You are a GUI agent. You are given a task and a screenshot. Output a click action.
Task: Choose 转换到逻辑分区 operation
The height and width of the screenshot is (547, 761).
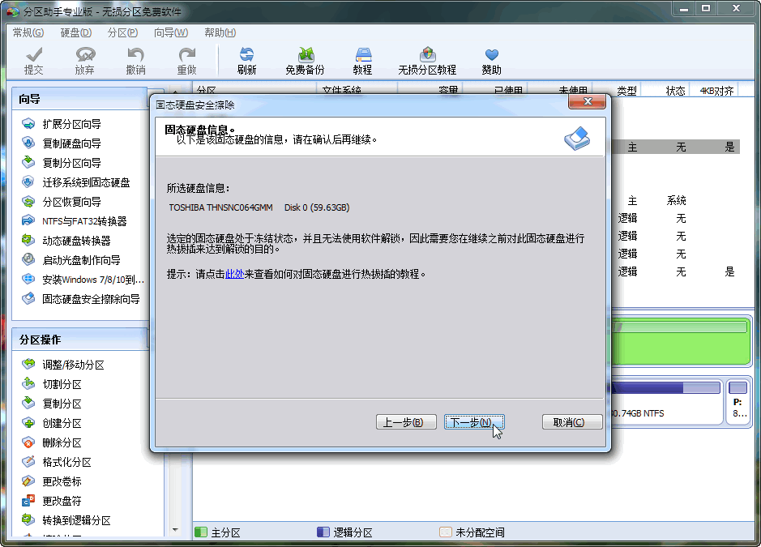click(x=67, y=520)
